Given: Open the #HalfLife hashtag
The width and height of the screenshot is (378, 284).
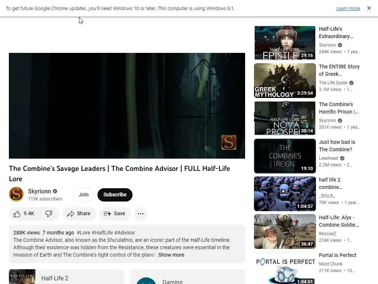Looking at the screenshot, I should pos(102,233).
